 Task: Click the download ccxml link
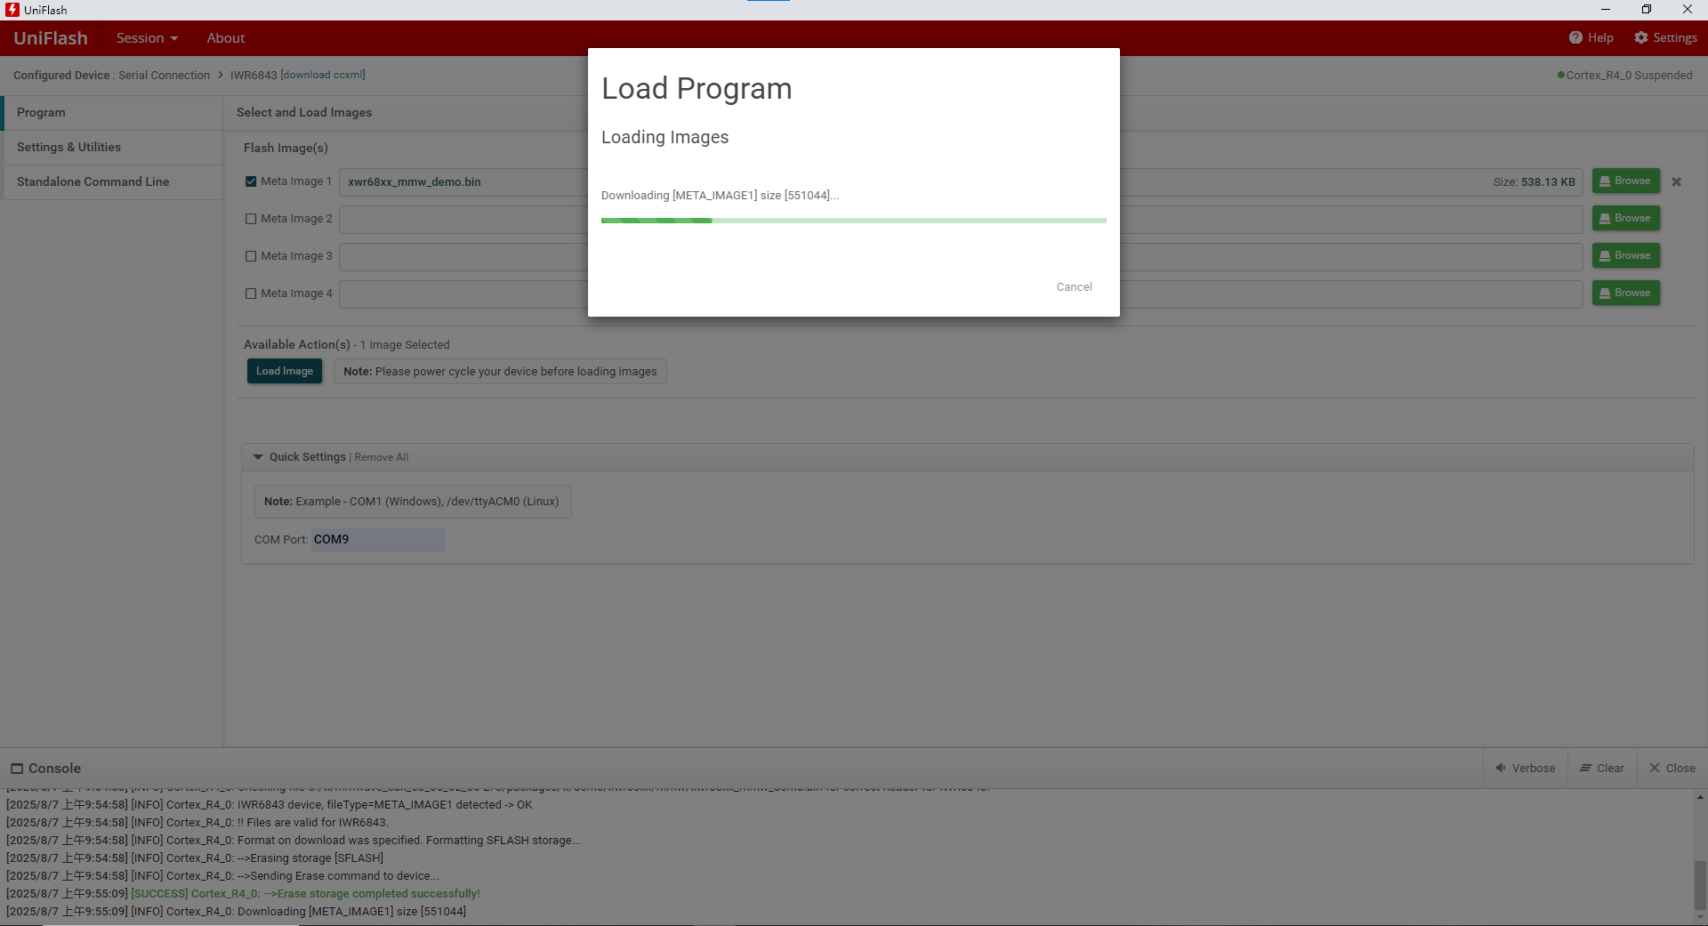pyautogui.click(x=323, y=75)
